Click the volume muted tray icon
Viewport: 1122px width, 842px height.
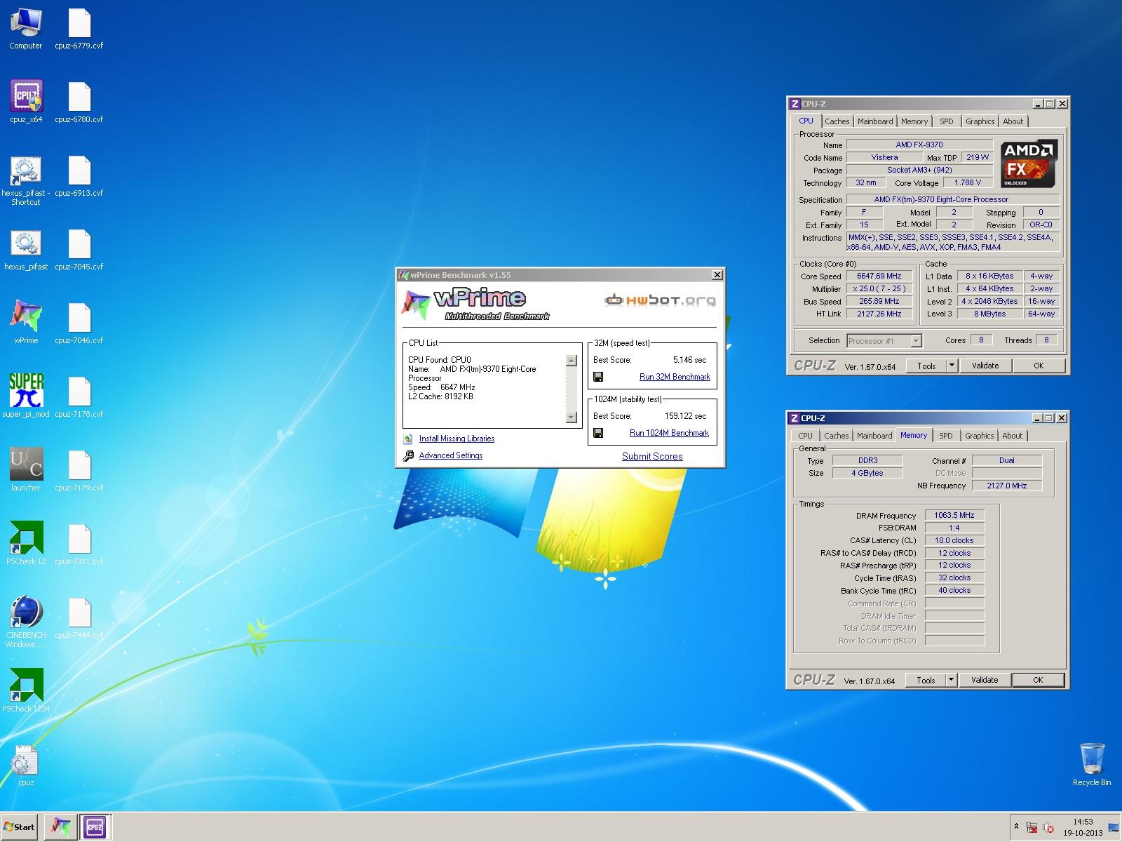coord(1050,828)
